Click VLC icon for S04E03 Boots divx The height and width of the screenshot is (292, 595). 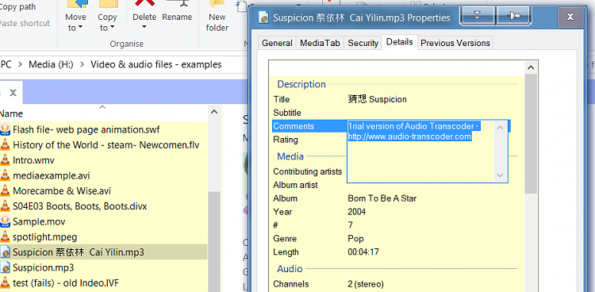5,206
